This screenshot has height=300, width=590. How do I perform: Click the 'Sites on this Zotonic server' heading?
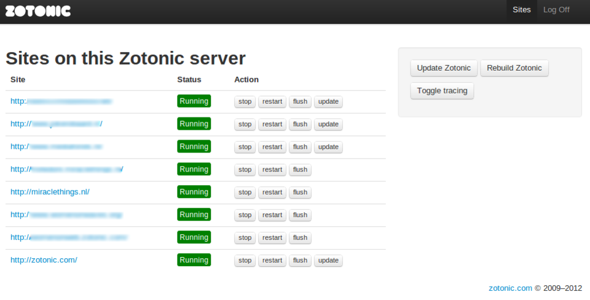125,58
